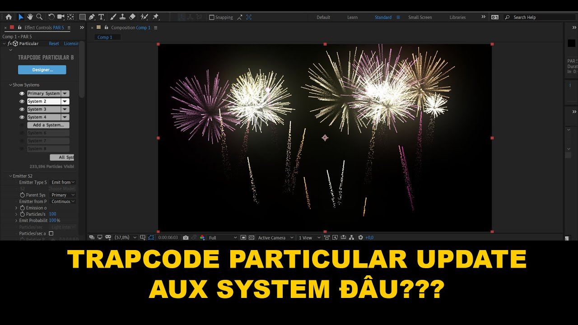The width and height of the screenshot is (578, 325).
Task: Open the Active Camera dropdown
Action: (x=276, y=237)
